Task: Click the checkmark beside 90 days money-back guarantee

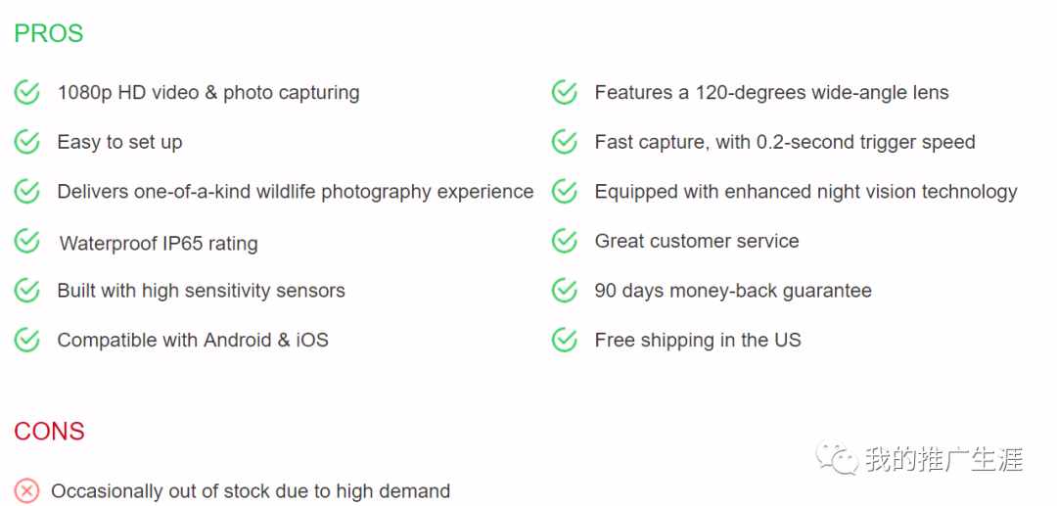Action: [x=565, y=291]
